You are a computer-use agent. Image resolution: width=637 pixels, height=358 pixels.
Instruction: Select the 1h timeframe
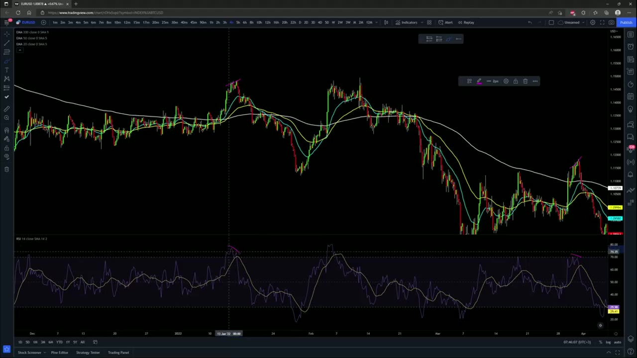(211, 22)
